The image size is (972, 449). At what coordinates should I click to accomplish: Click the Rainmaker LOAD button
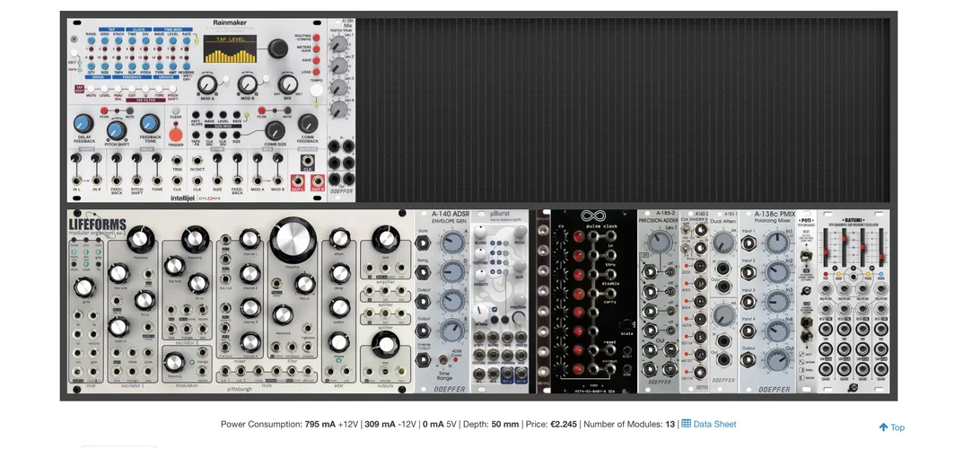(316, 71)
